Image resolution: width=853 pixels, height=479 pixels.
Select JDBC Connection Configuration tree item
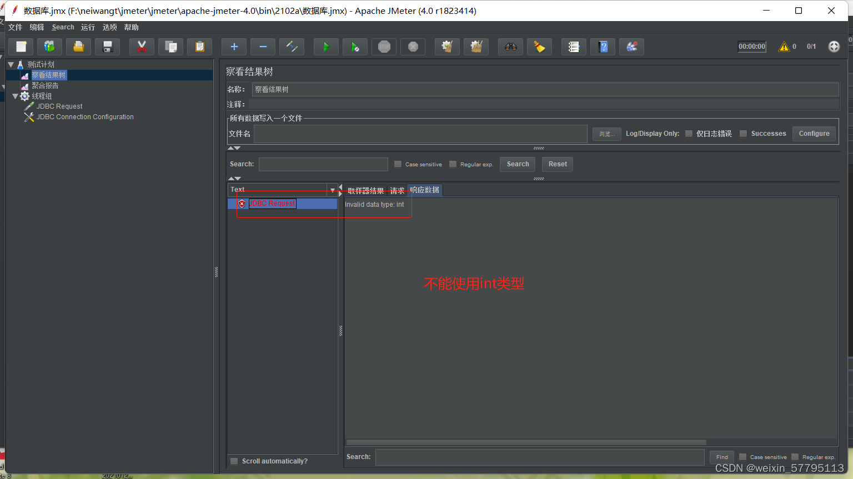pos(85,117)
